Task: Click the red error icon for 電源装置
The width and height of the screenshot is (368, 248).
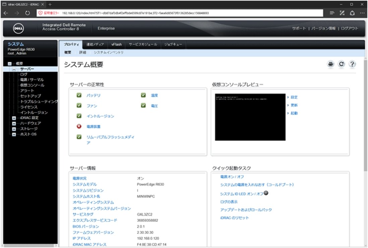Action: [79, 126]
